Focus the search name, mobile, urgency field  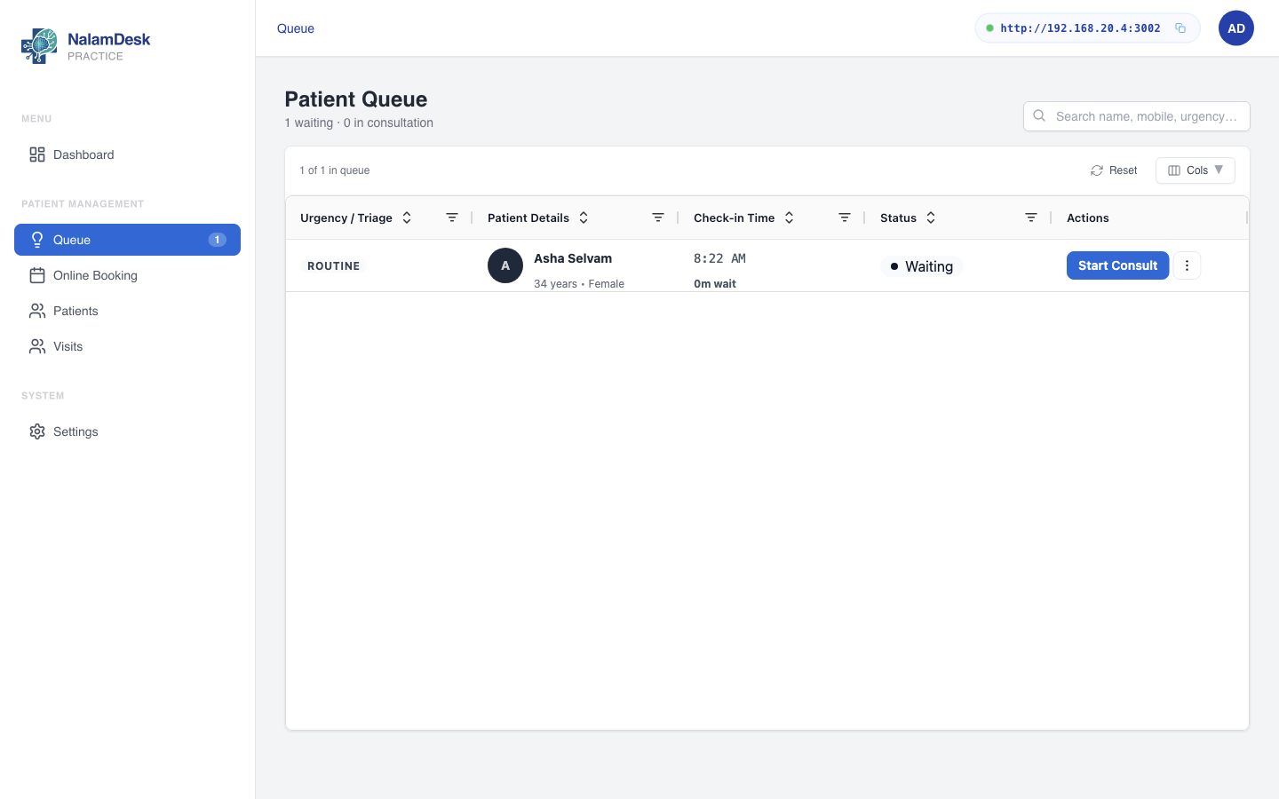tap(1137, 116)
